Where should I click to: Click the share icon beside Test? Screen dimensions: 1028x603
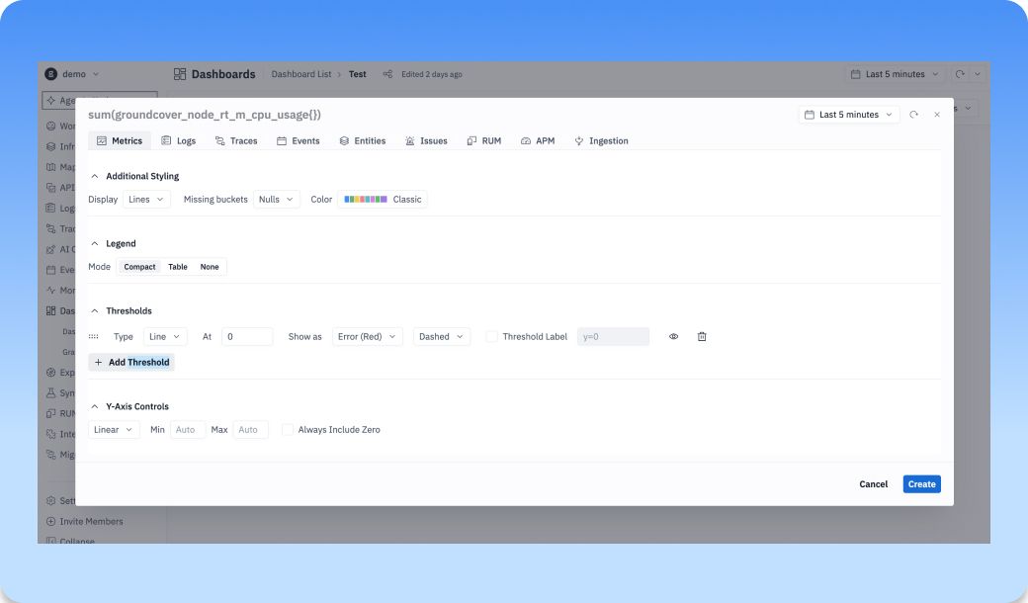[387, 74]
